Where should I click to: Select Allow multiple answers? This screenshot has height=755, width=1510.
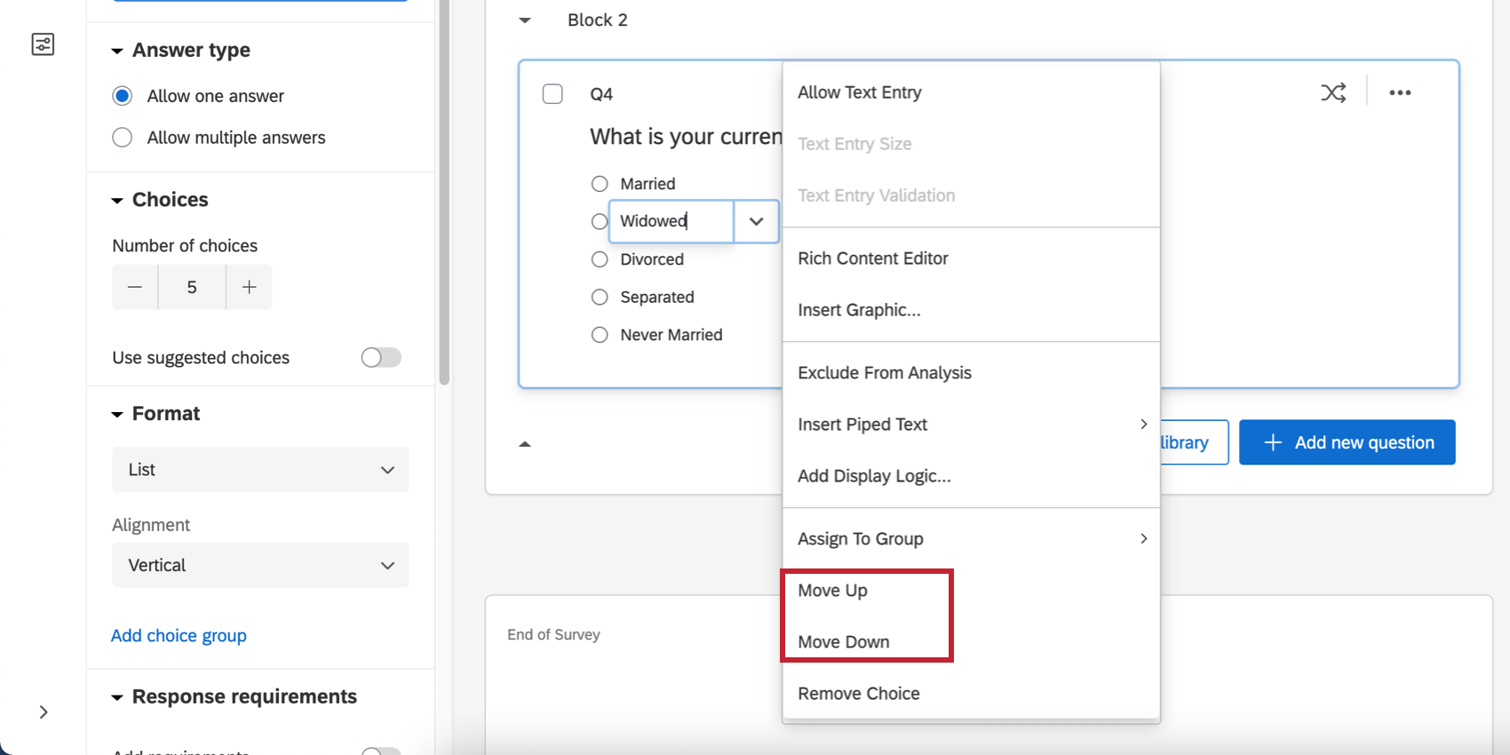pyautogui.click(x=123, y=138)
